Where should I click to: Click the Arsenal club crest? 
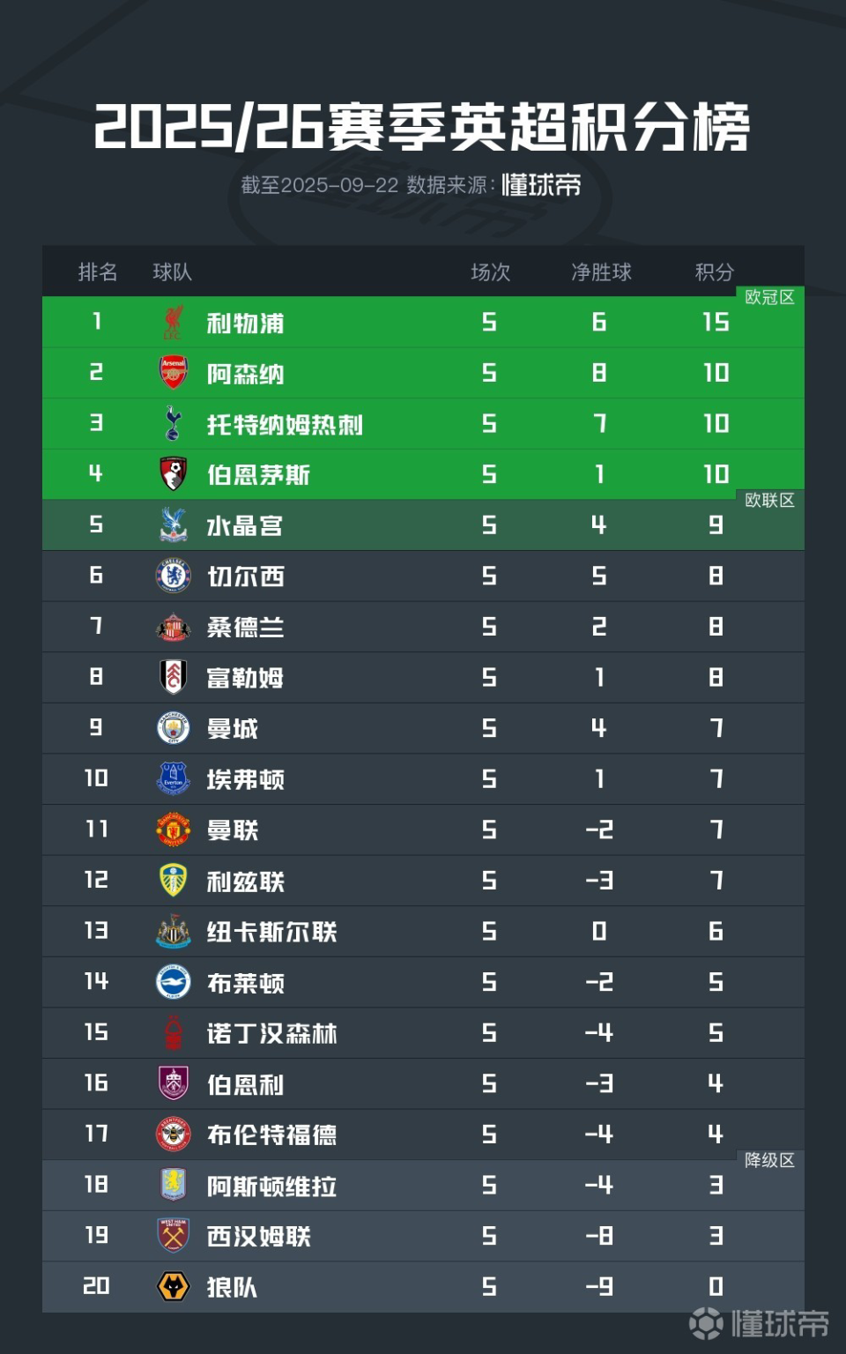[174, 373]
